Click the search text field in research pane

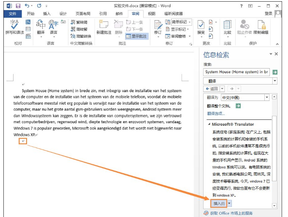coord(236,72)
